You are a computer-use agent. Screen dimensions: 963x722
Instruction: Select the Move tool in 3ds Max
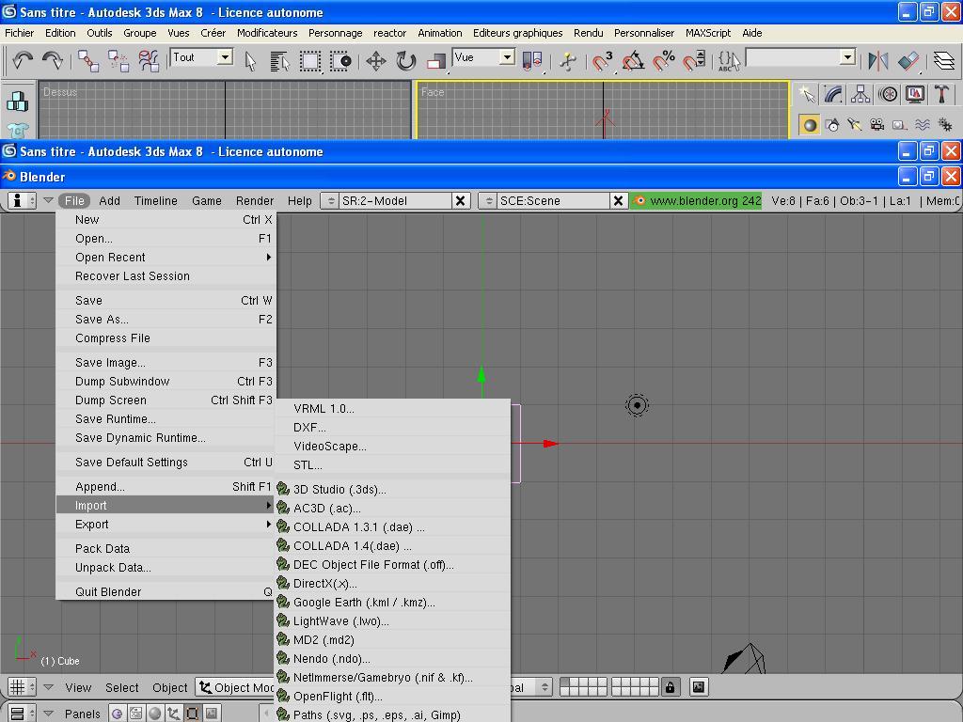point(376,61)
